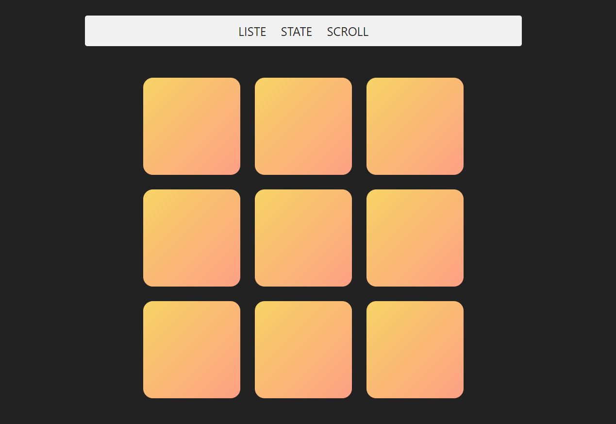Click the white navigation bar background
The height and width of the screenshot is (424, 616).
pos(146,31)
